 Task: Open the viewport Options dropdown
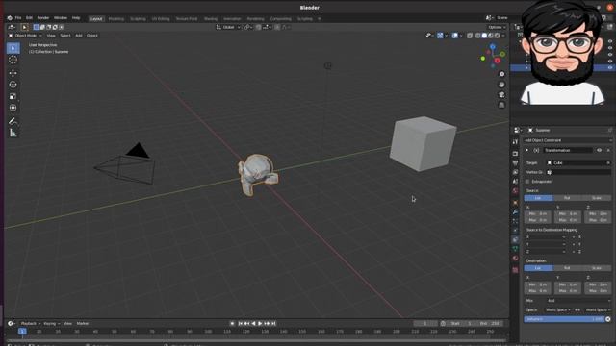tap(497, 27)
